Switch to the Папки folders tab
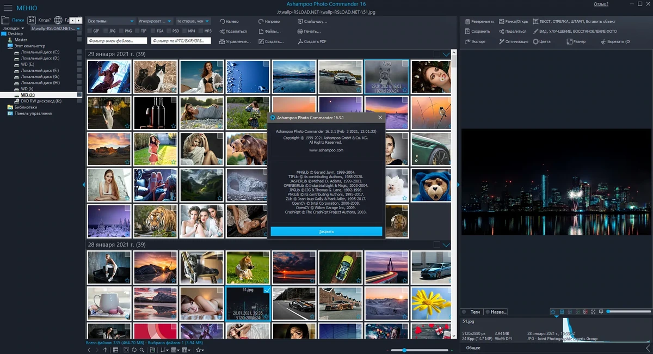The image size is (653, 354). coord(13,20)
